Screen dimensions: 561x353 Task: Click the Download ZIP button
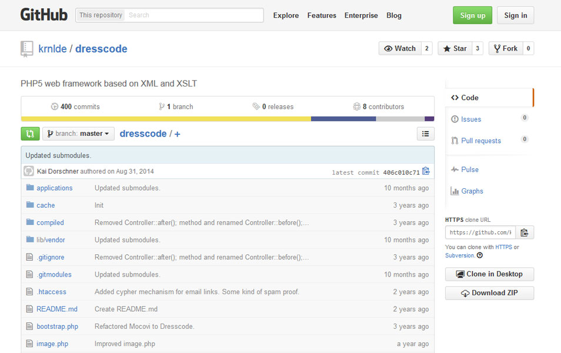tap(489, 293)
